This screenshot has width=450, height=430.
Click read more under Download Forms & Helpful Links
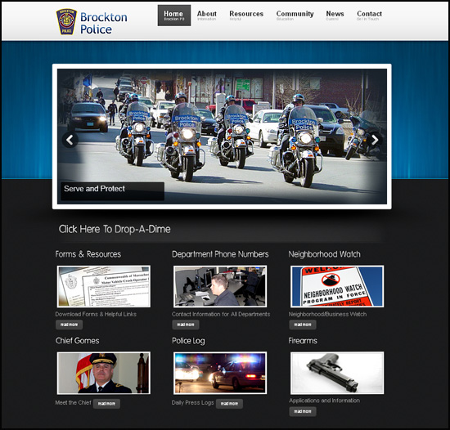[70, 325]
